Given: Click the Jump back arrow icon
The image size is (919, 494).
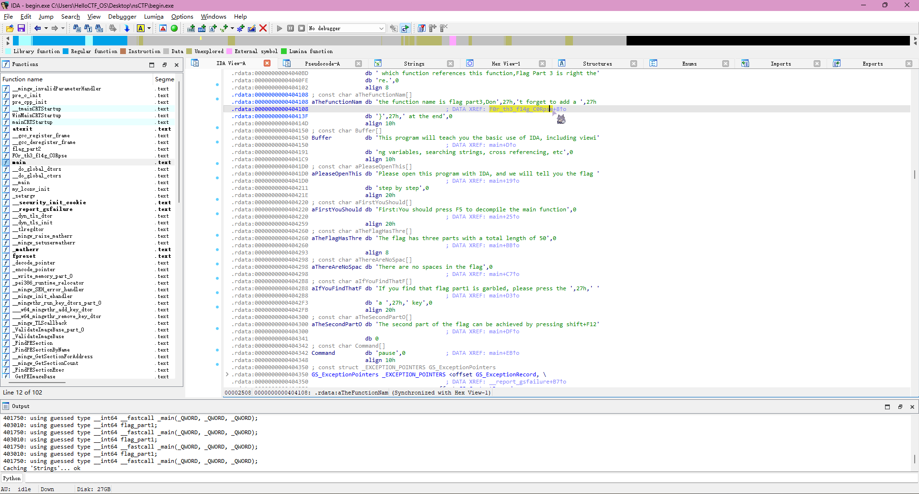Looking at the screenshot, I should (x=37, y=28).
